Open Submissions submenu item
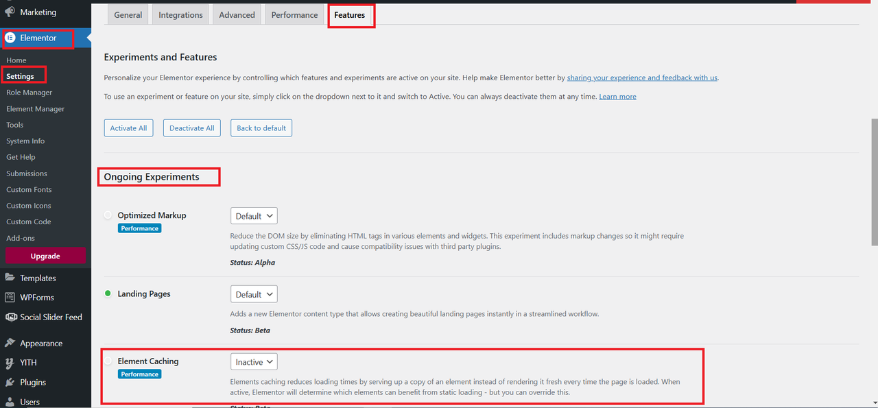 (27, 173)
